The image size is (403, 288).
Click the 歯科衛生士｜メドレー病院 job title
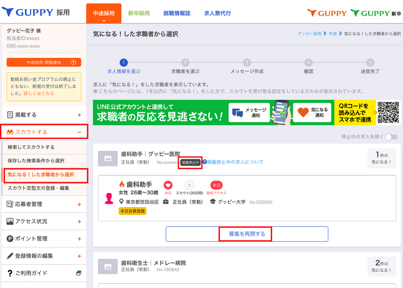click(153, 263)
